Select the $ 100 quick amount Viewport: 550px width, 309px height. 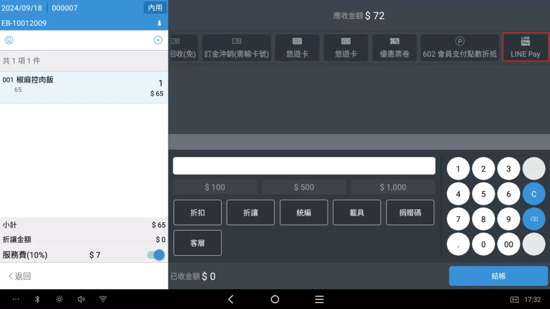click(215, 187)
